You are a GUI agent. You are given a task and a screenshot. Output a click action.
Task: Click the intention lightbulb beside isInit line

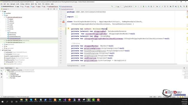coord(68,29)
